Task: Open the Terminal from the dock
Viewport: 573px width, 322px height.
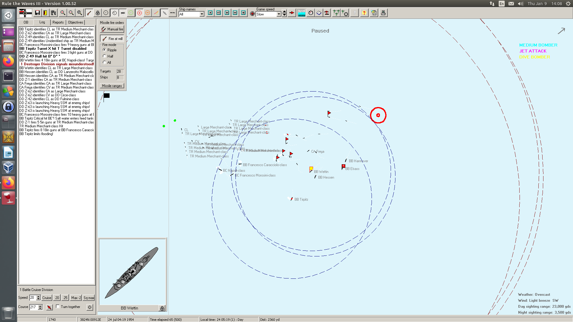Action: point(8,76)
